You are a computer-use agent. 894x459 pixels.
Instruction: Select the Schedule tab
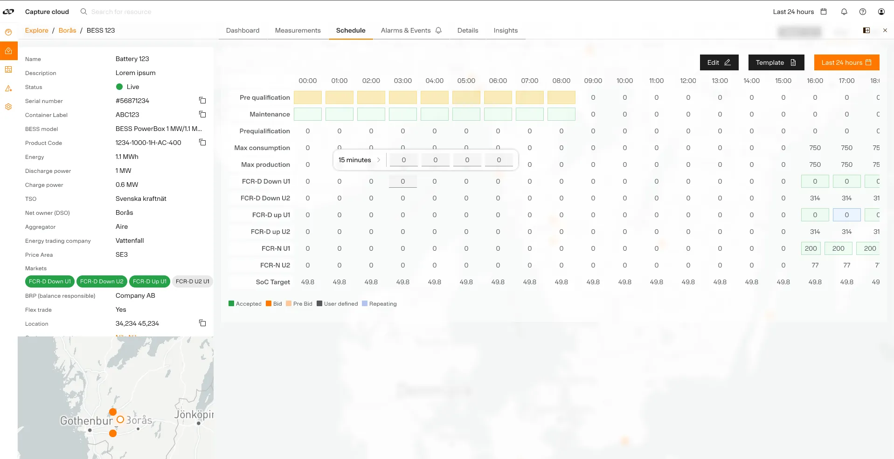pyautogui.click(x=351, y=30)
